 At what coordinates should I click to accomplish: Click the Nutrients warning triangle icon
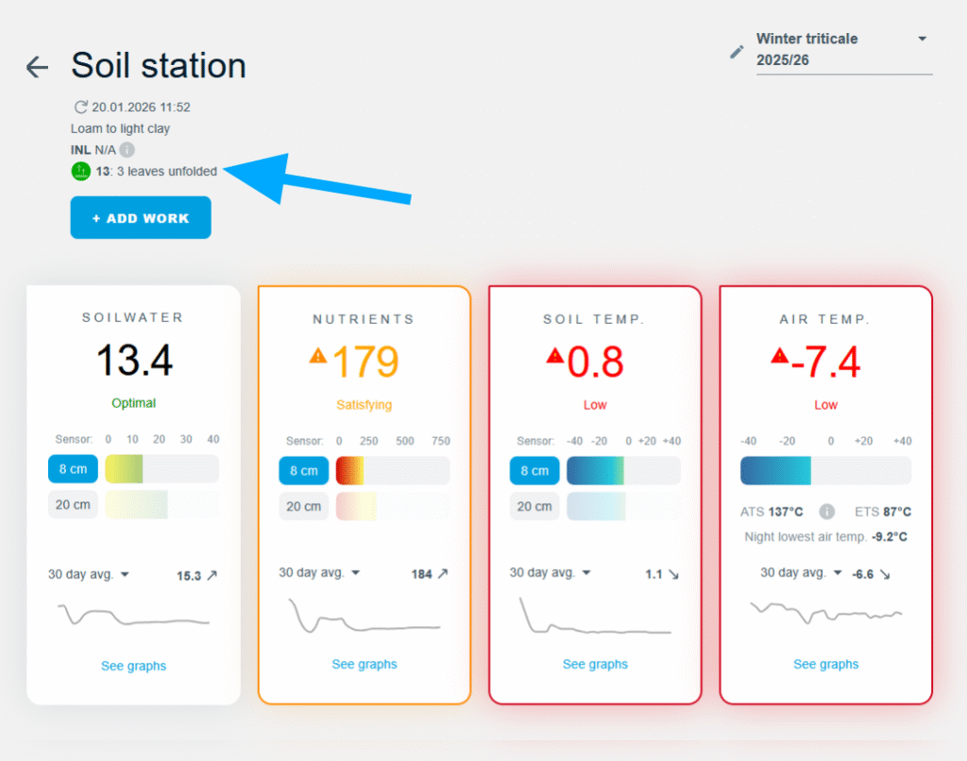[x=318, y=356]
